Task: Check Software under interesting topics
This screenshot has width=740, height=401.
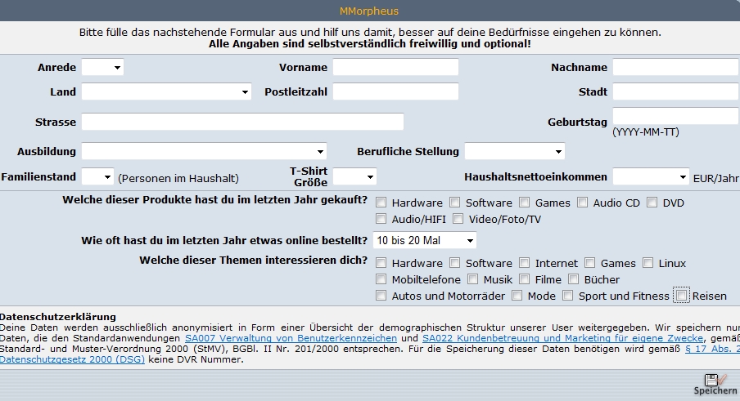Action: (454, 263)
